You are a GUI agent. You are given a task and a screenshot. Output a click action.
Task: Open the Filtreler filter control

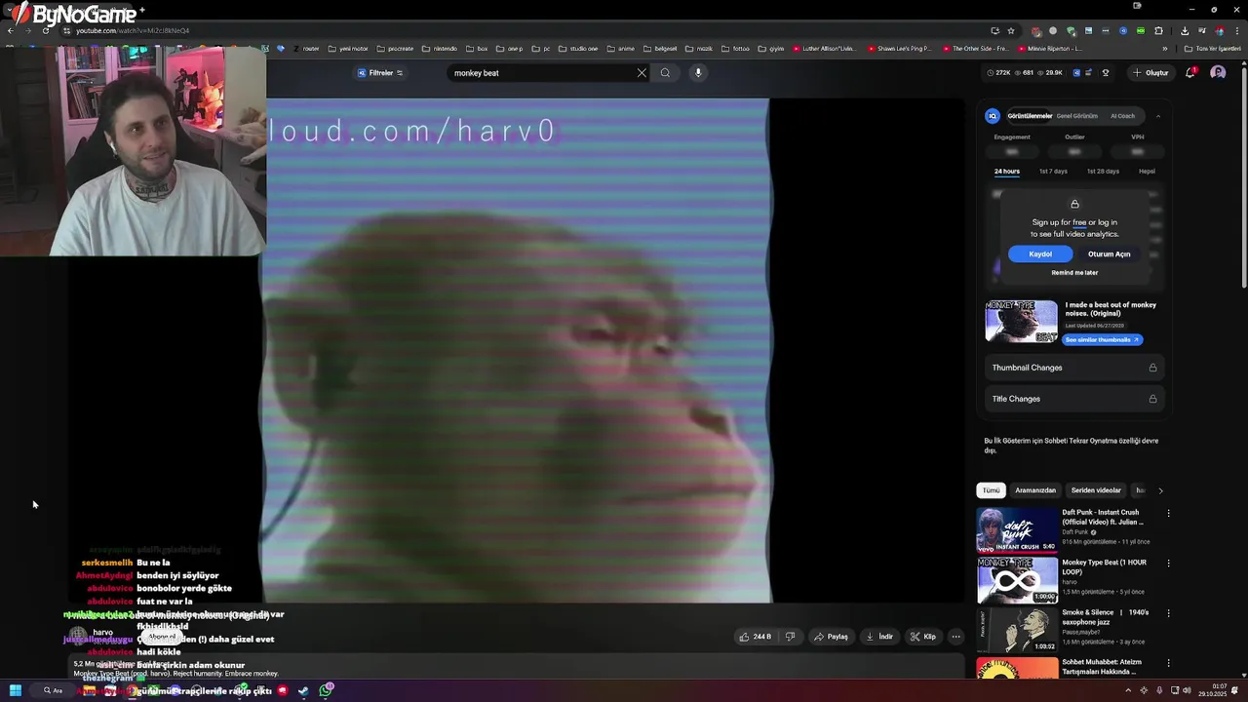[380, 73]
